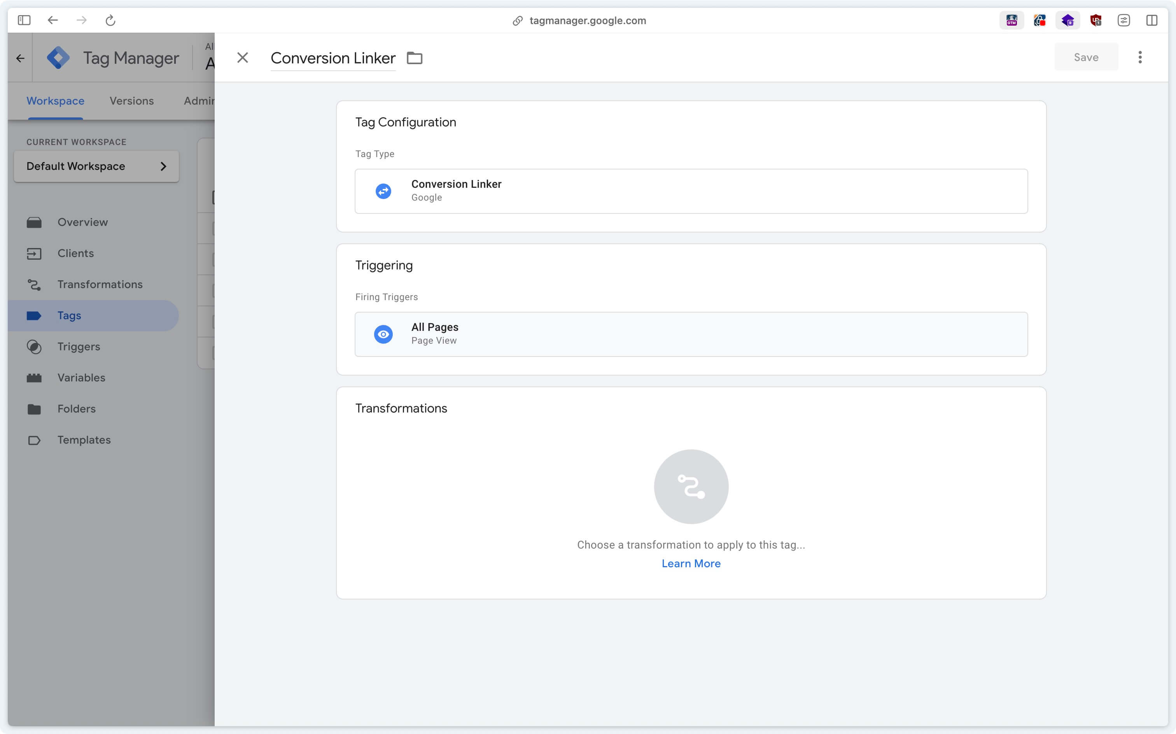Go back using Tag Manager back arrow
The image size is (1176, 734).
click(20, 58)
